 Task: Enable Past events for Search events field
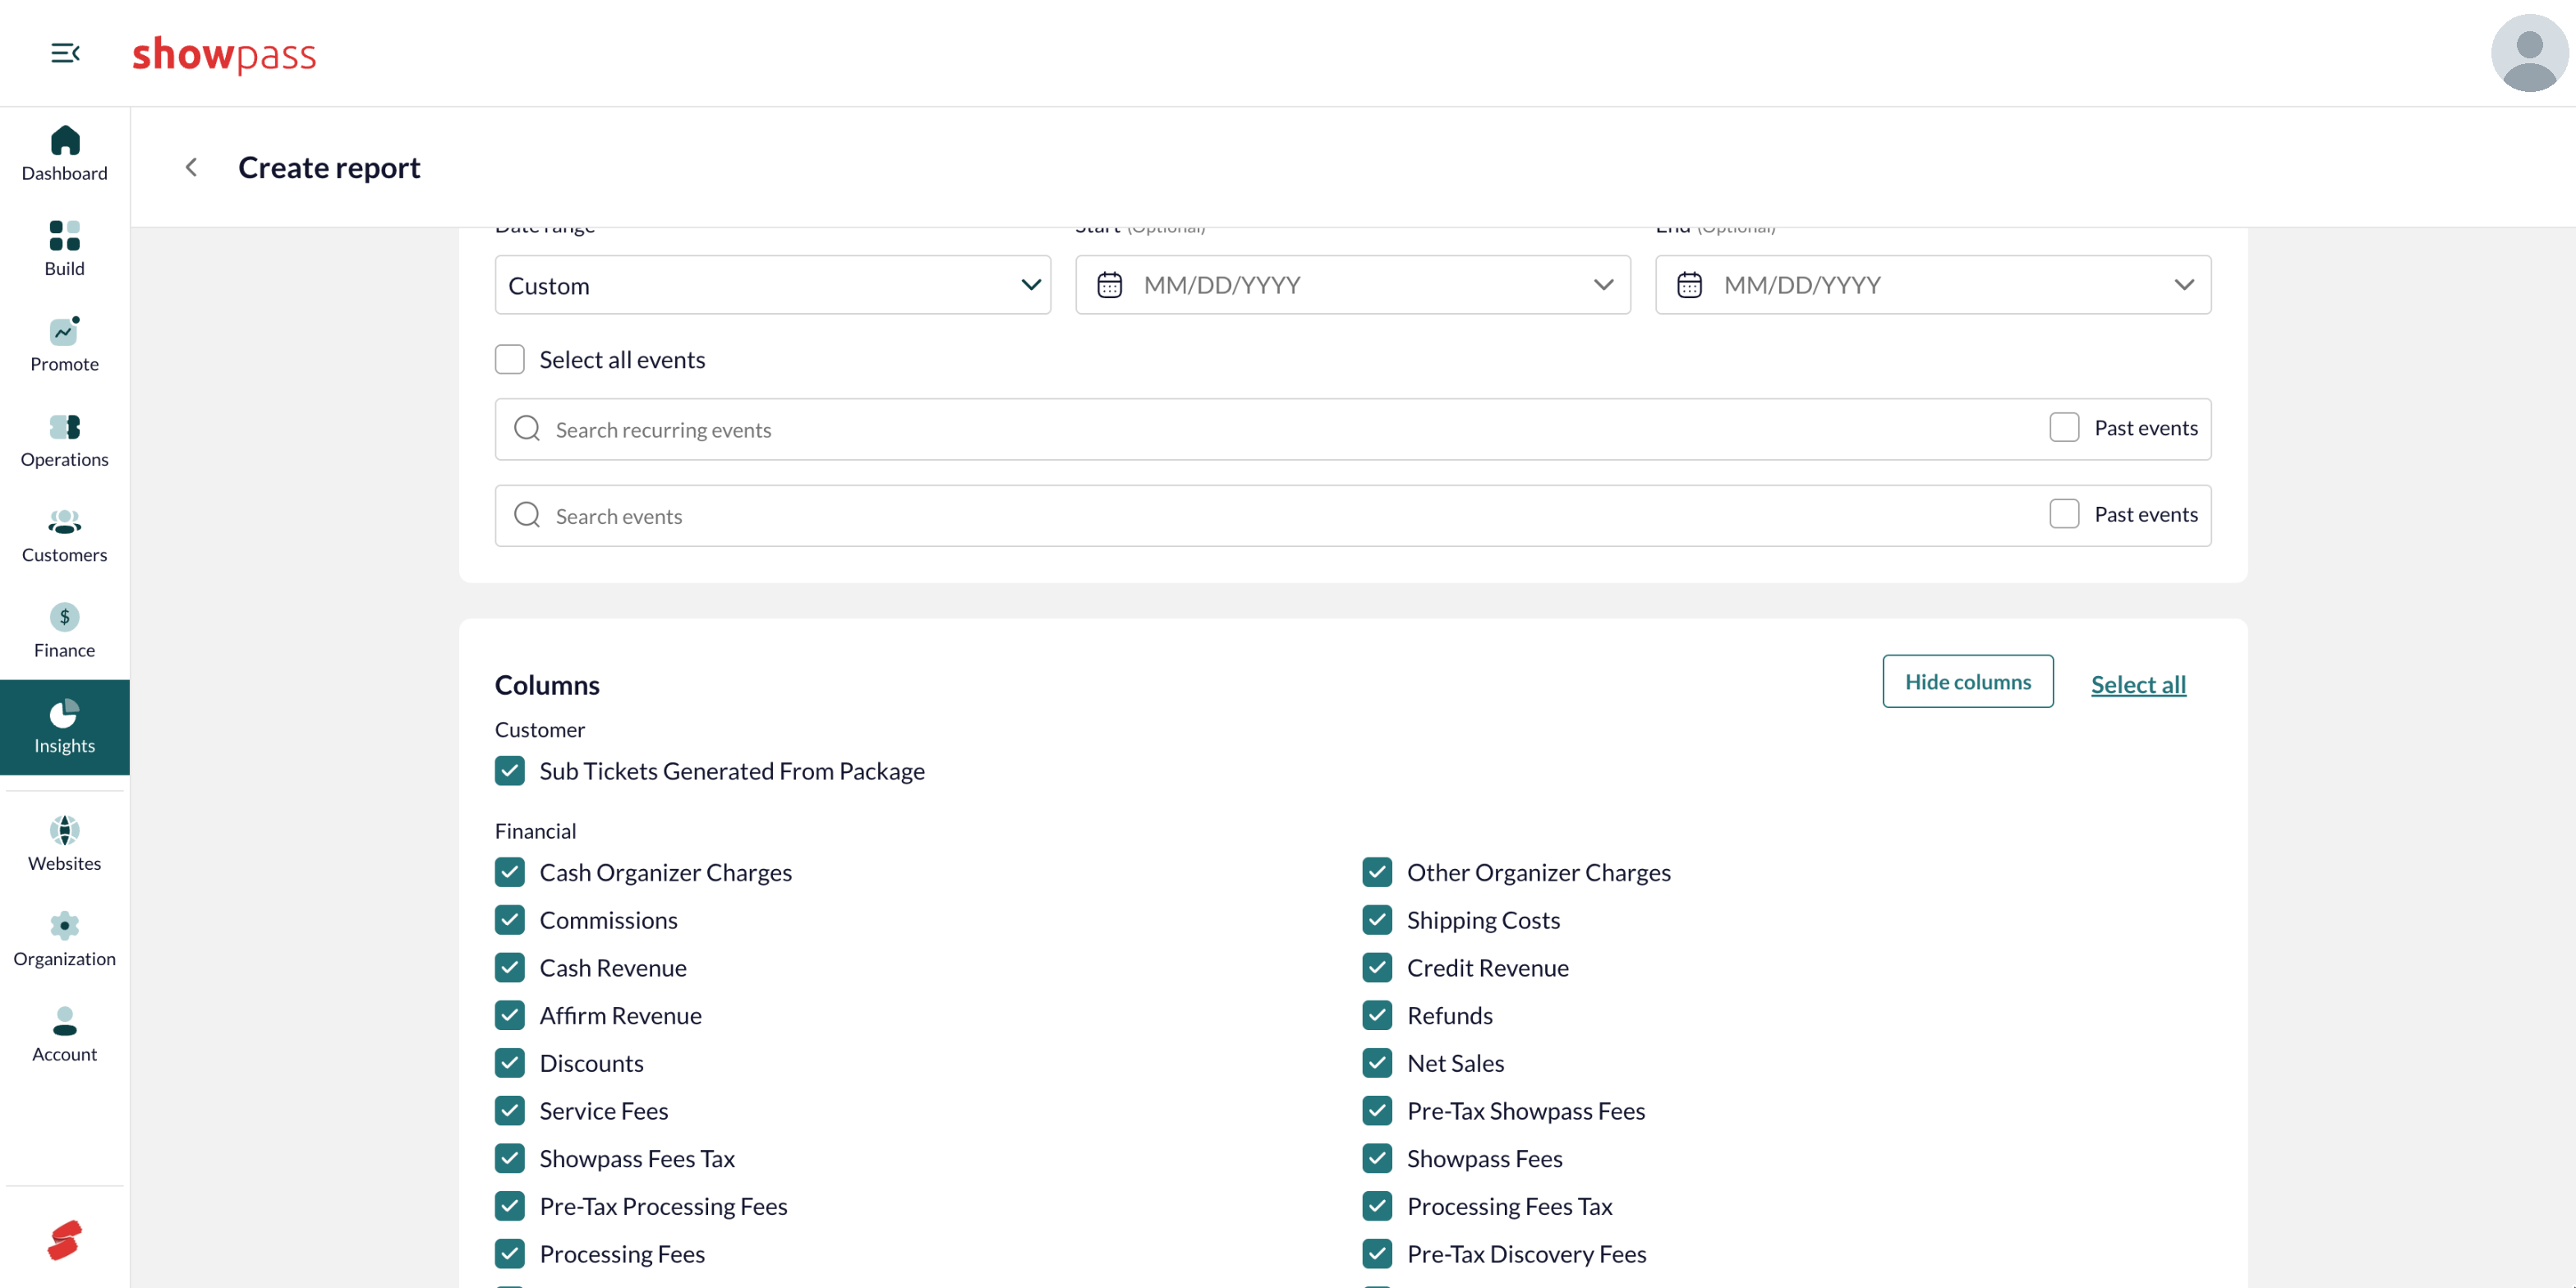2064,514
